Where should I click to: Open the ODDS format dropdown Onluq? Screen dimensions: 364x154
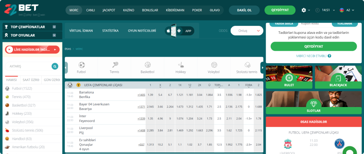click(247, 31)
